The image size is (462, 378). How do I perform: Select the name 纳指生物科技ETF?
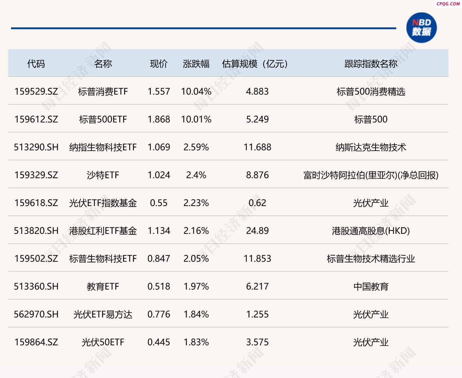tap(103, 147)
